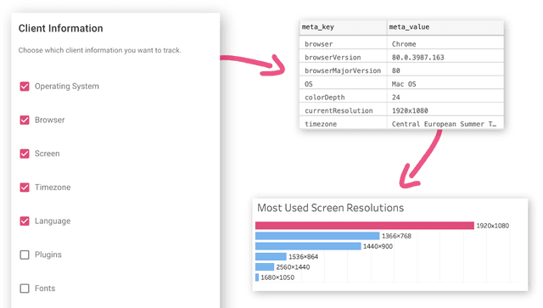Disable Timezone tracking checkbox

[x=25, y=188]
